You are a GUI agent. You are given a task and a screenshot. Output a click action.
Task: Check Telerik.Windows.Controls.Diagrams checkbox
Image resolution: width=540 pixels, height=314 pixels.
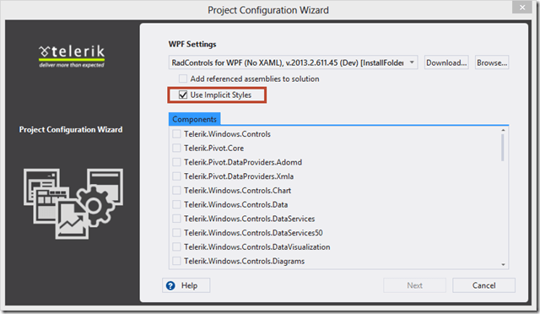176,261
